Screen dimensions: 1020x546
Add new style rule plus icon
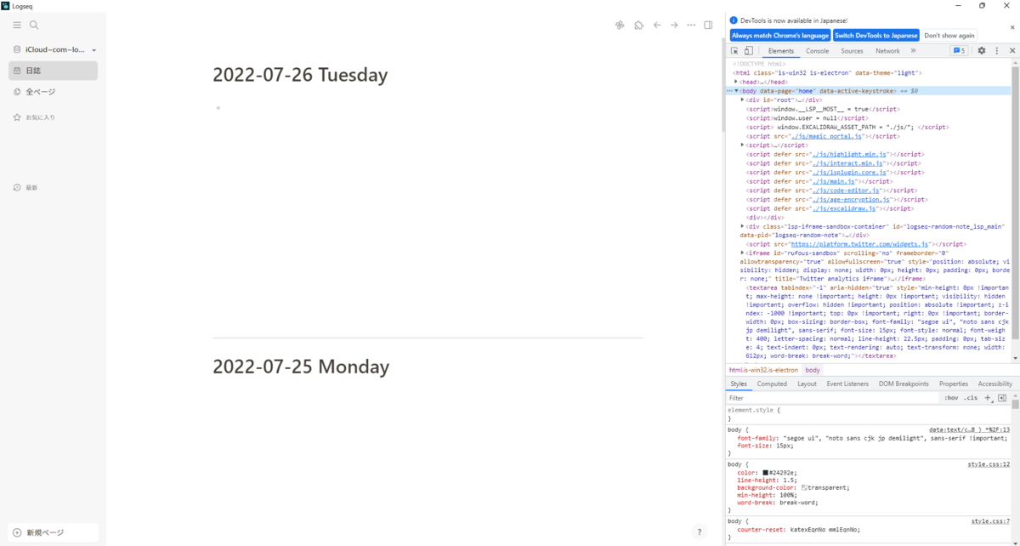click(x=988, y=398)
